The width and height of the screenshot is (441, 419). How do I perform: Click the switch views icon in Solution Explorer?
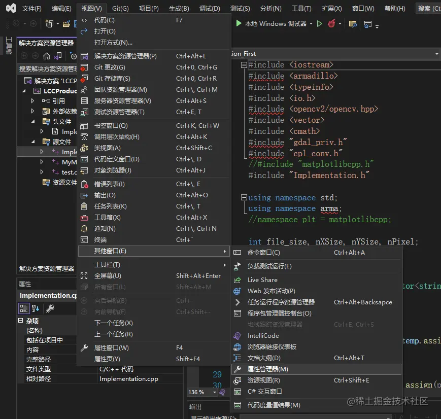[58, 56]
